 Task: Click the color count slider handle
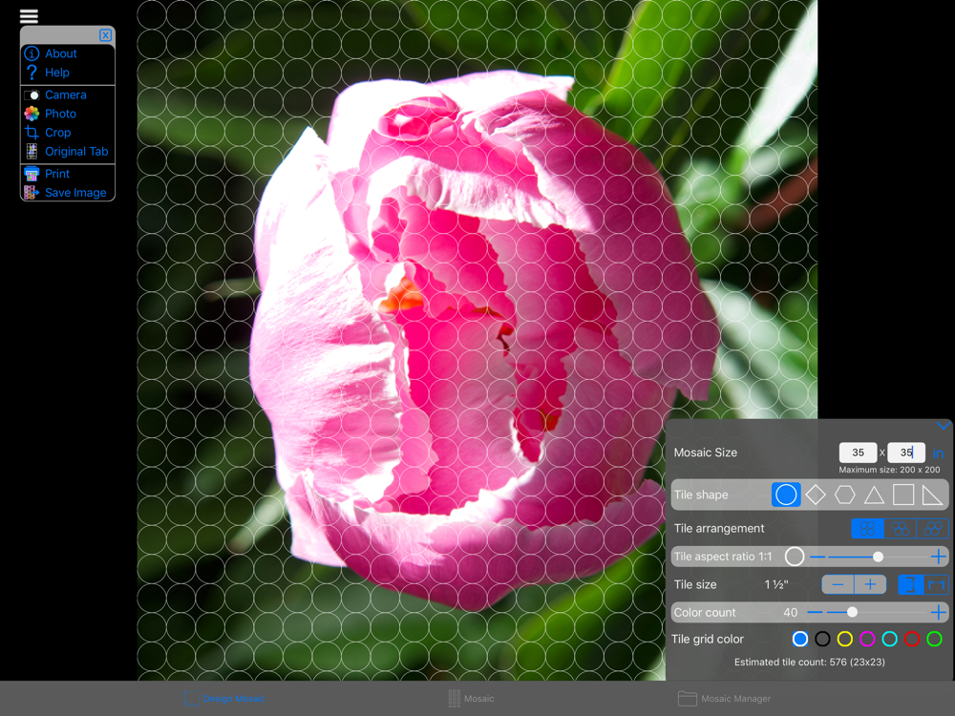pyautogui.click(x=852, y=613)
